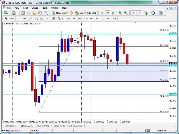The image size is (179, 134).
Task: Expand the Profiles dropdown arrow
Action: [17, 13]
